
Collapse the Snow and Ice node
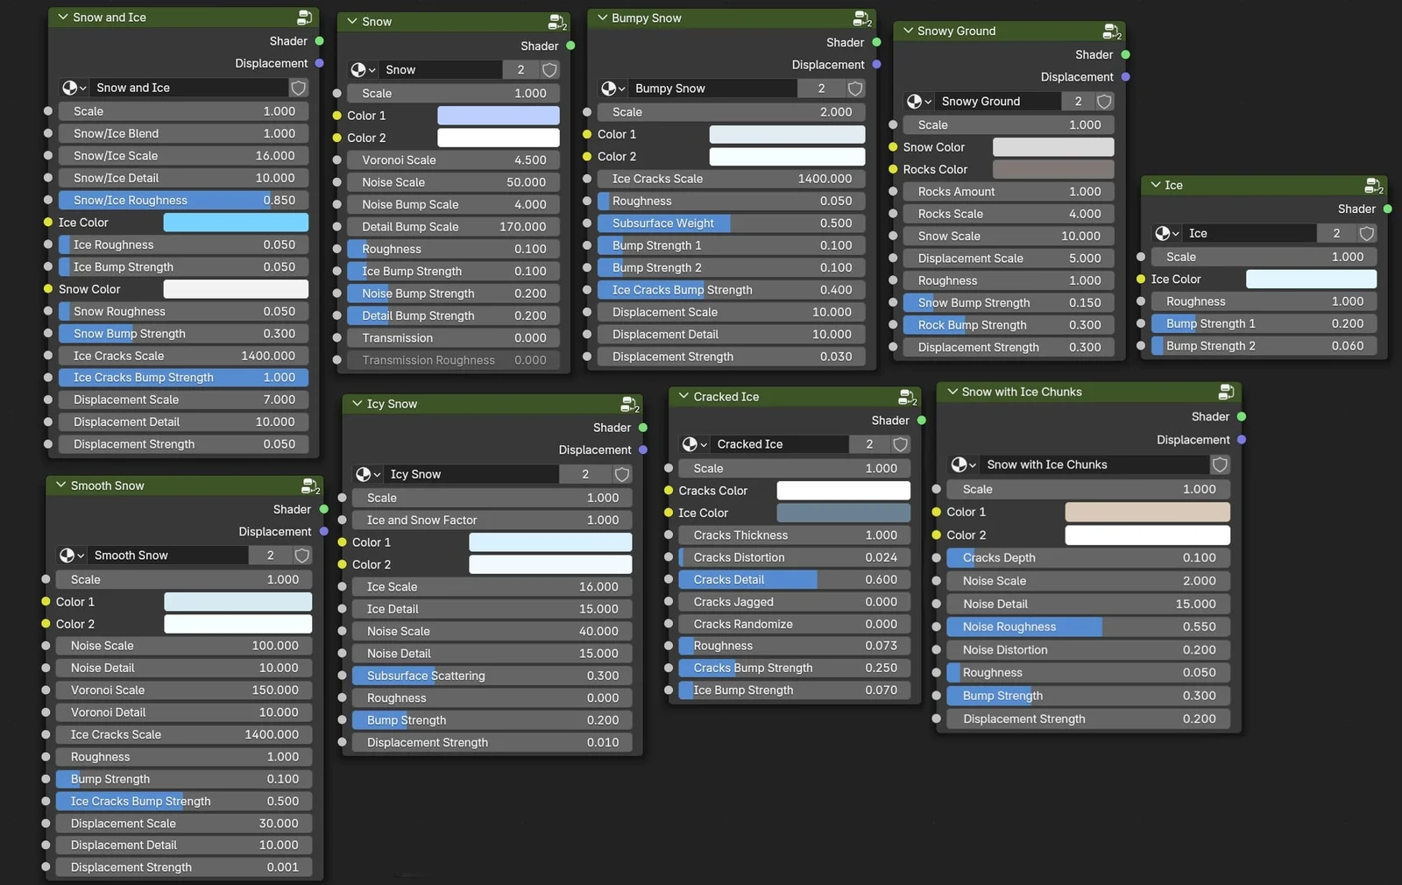[x=61, y=16]
